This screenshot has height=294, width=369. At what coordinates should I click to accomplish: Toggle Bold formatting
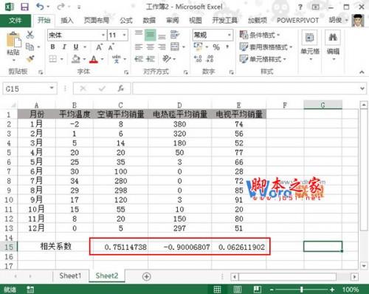pos(52,47)
